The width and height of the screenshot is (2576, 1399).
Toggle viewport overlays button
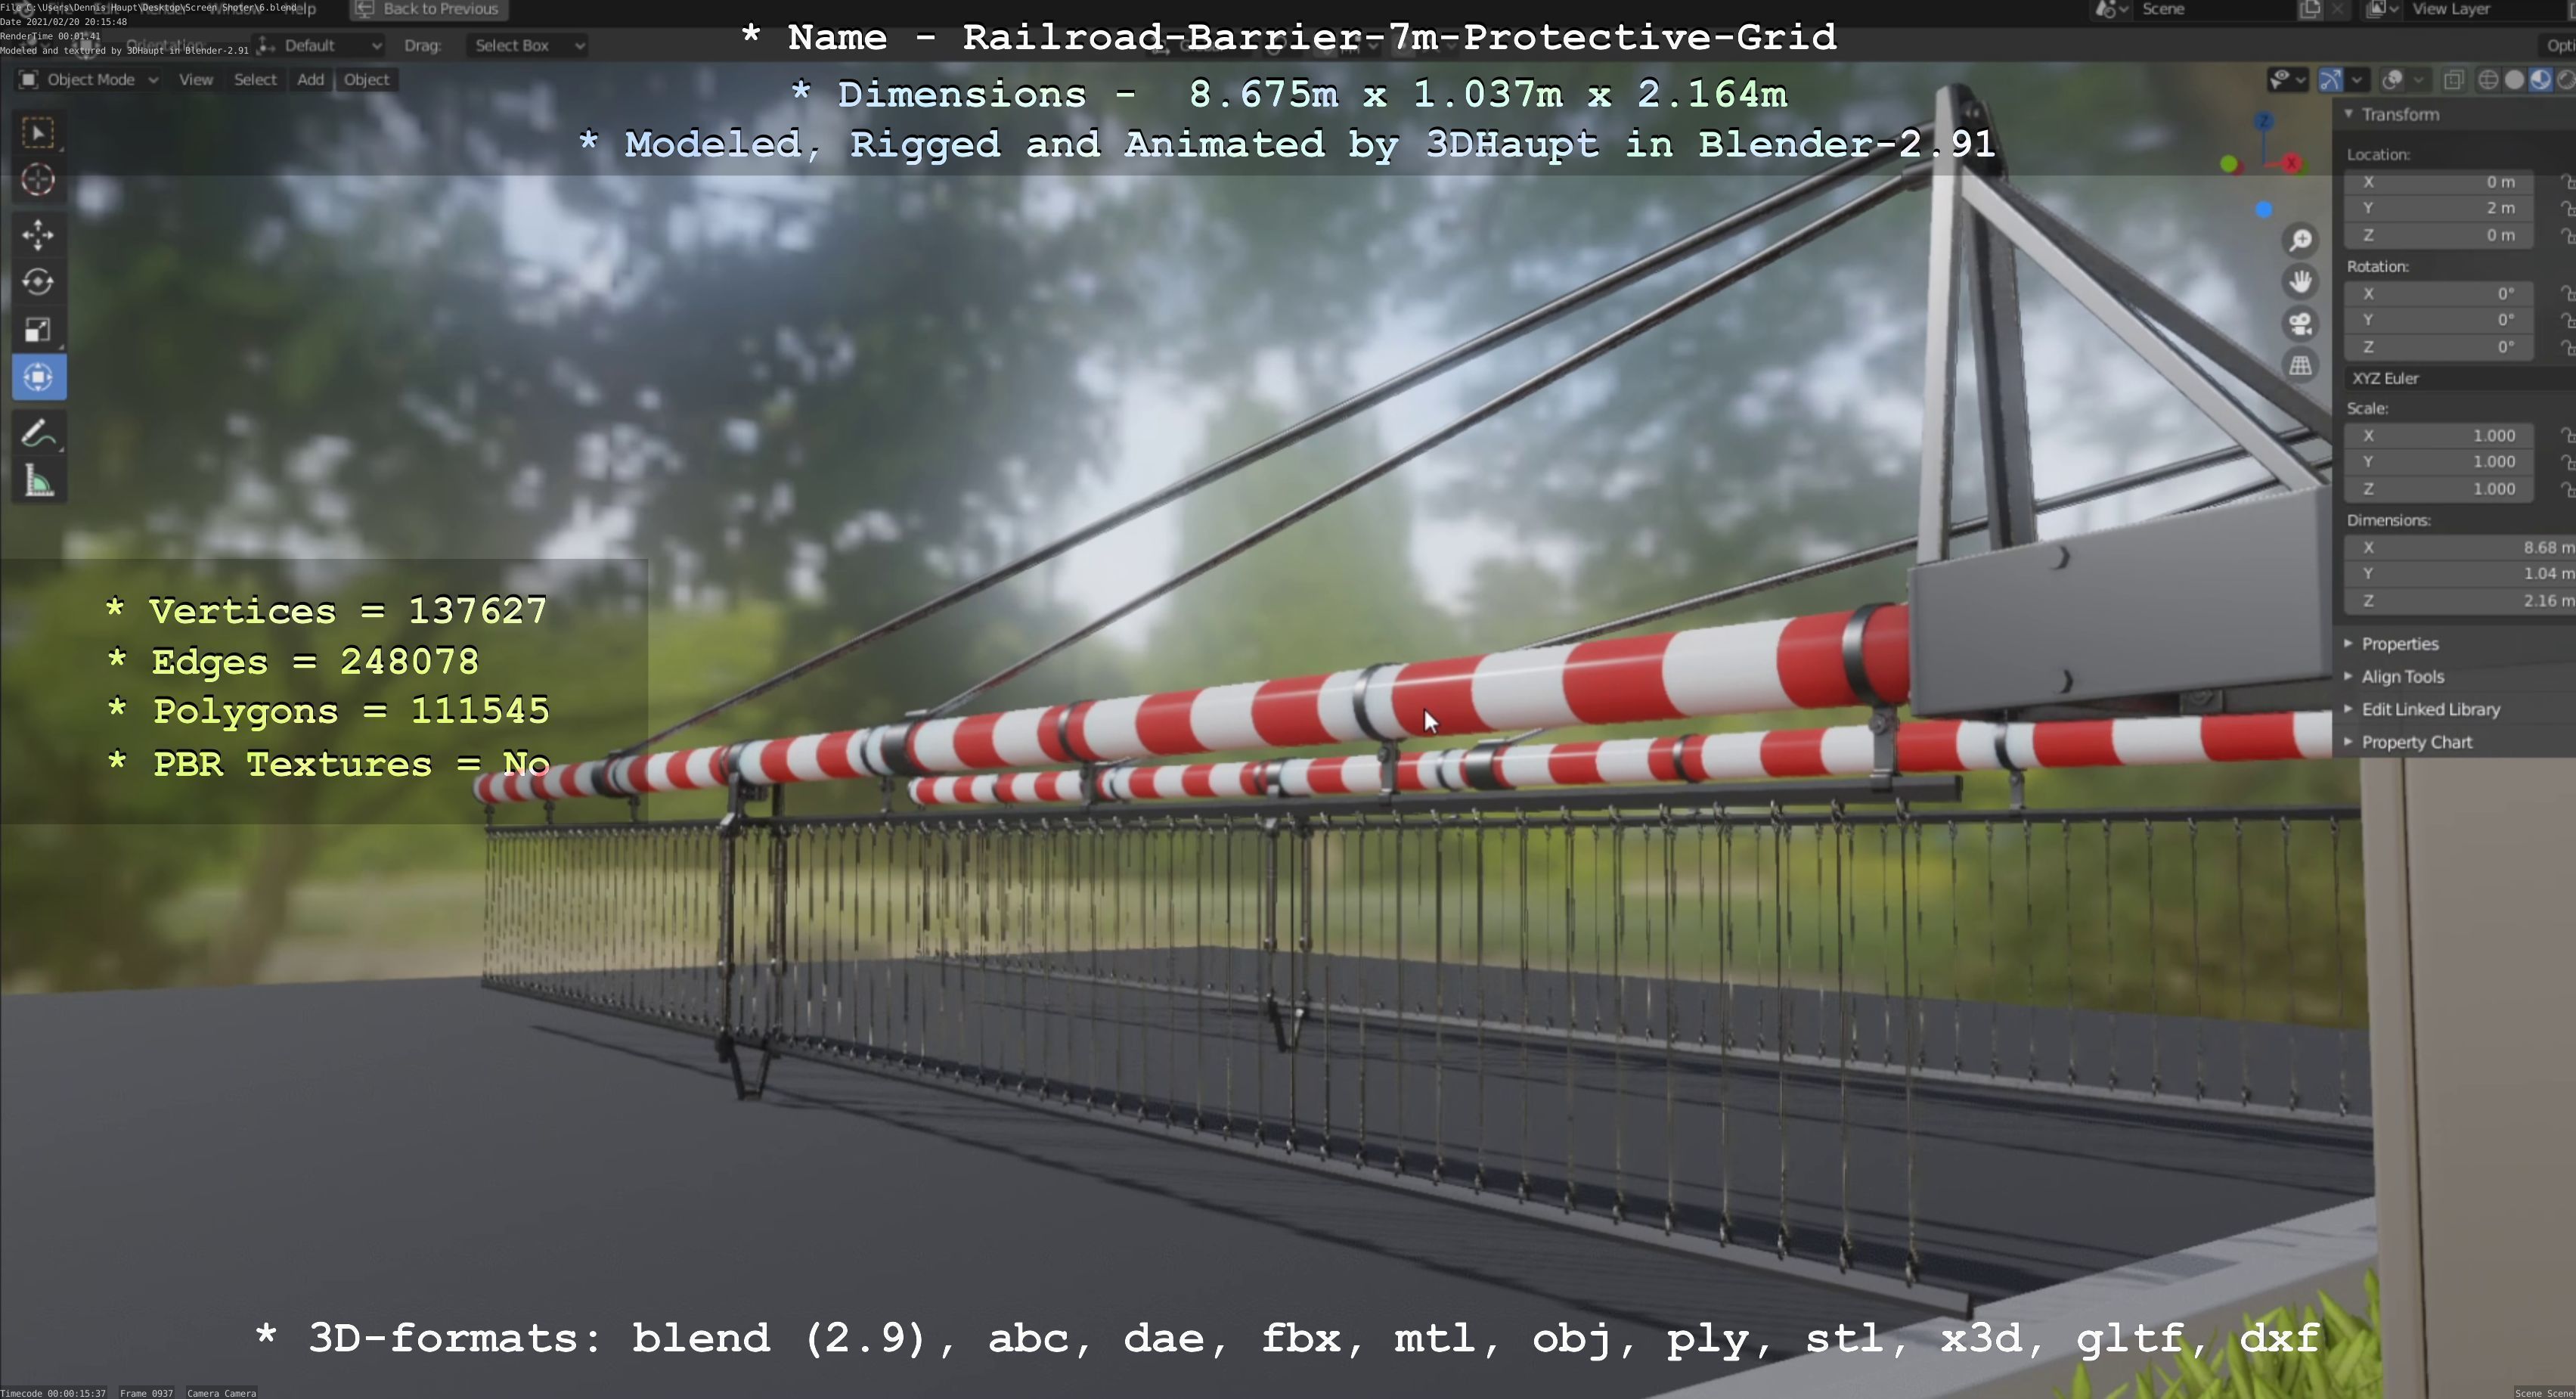coord(2393,80)
